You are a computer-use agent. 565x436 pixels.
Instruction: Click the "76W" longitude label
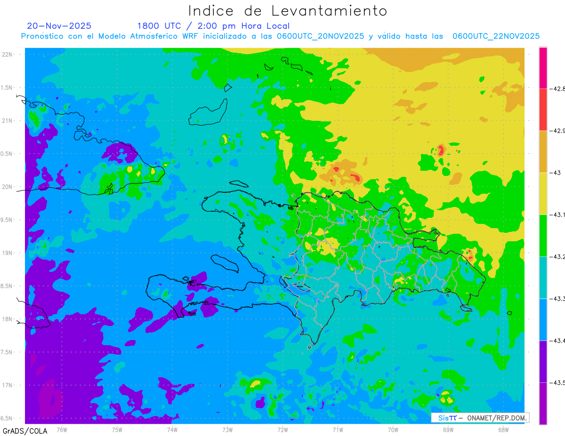tap(62, 429)
